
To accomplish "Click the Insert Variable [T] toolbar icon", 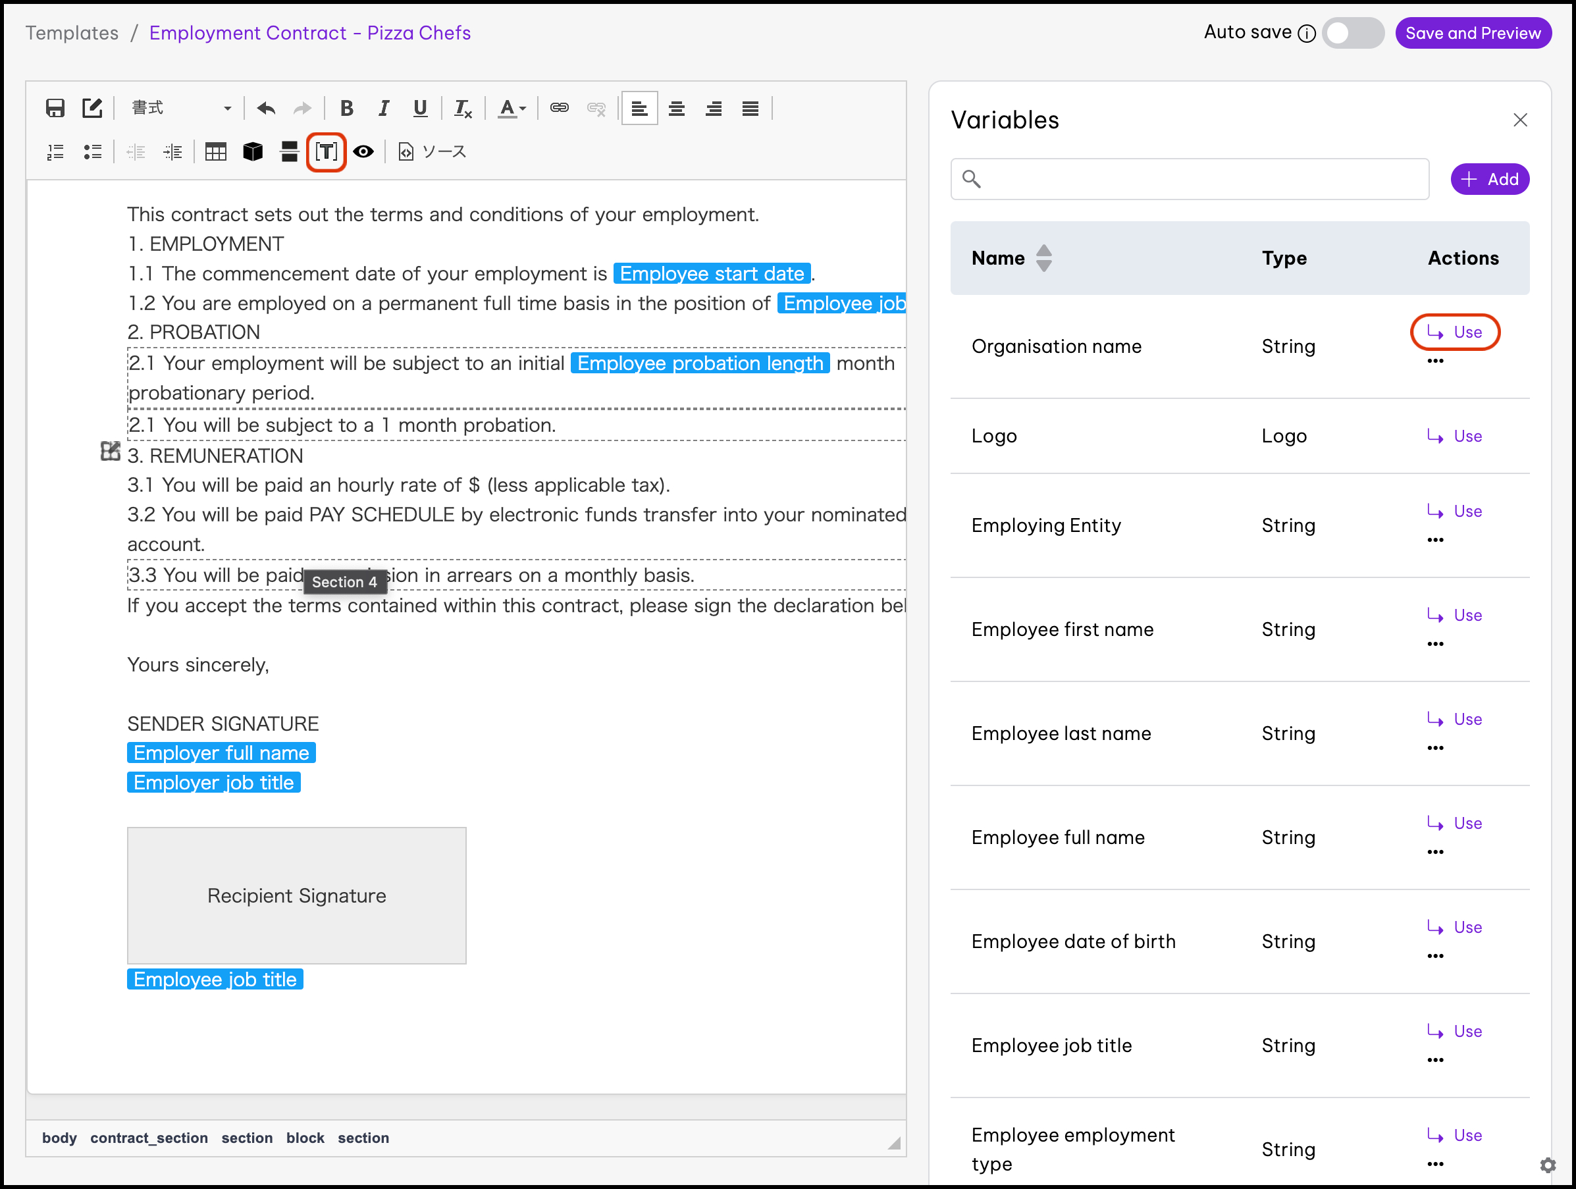I will point(326,151).
